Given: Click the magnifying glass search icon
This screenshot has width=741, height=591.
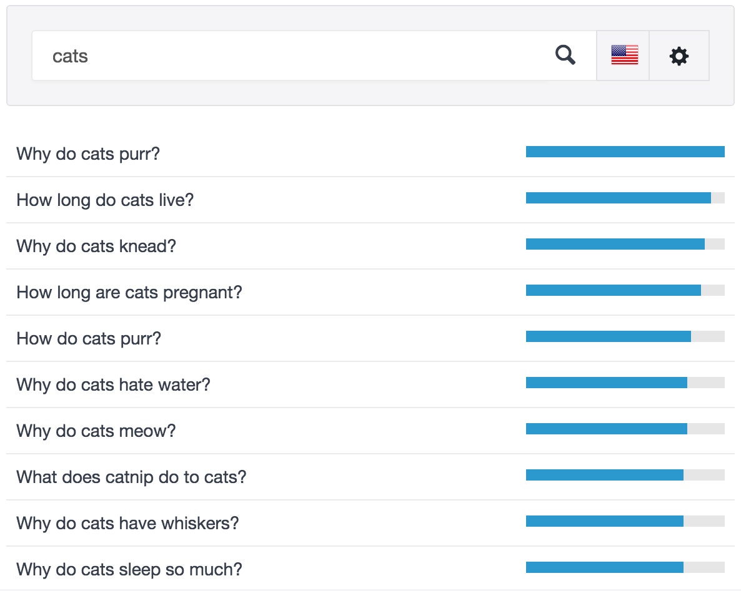Looking at the screenshot, I should [565, 56].
